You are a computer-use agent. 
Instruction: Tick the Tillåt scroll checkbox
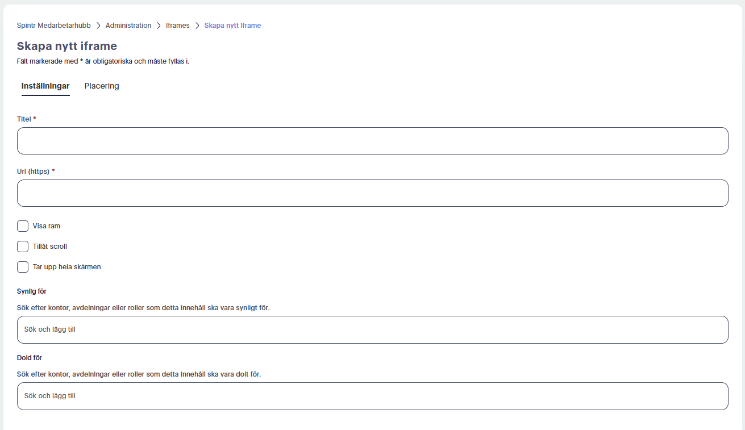(23, 247)
